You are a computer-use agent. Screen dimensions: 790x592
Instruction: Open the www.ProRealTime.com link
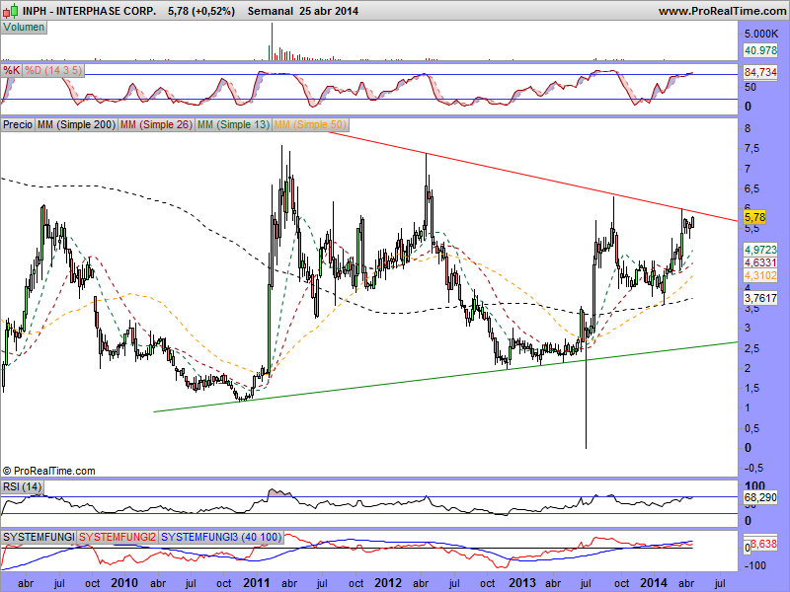pyautogui.click(x=722, y=11)
